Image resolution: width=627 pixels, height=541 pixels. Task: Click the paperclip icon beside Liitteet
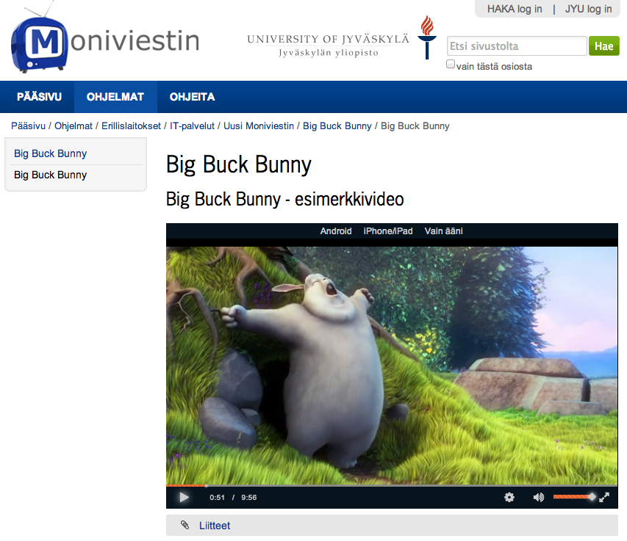[x=184, y=526]
